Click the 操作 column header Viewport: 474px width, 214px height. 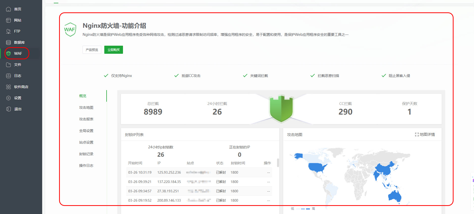click(267, 163)
